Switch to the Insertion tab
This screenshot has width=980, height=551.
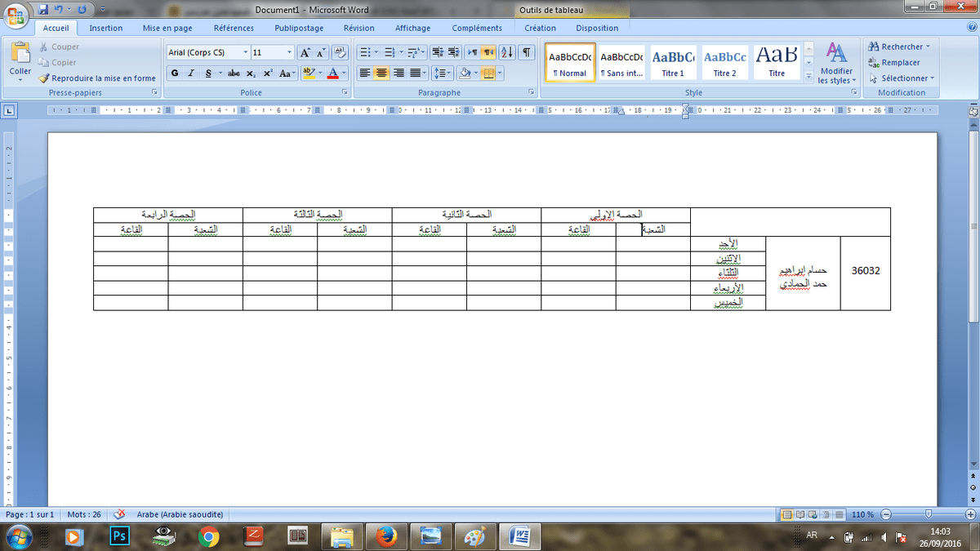click(106, 28)
